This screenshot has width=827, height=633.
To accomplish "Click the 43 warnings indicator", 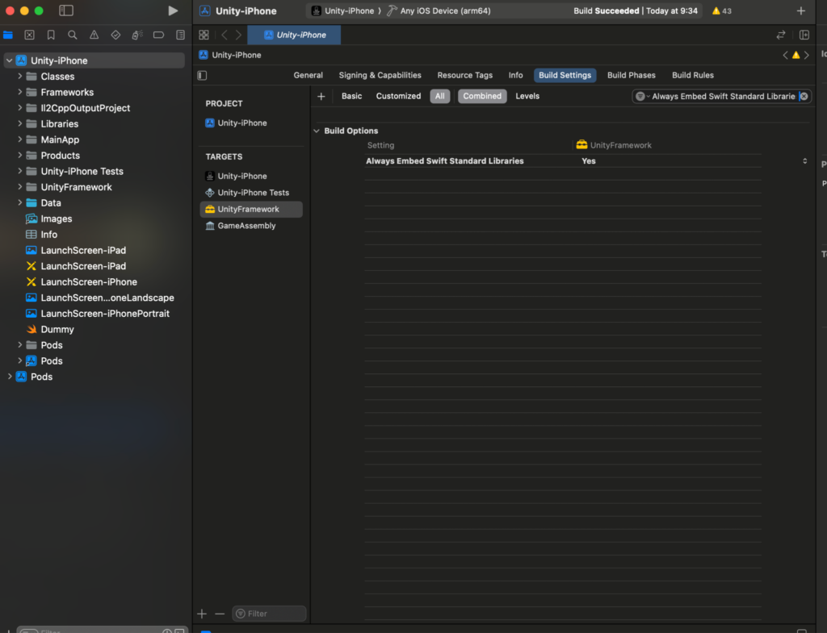I will 721,11.
